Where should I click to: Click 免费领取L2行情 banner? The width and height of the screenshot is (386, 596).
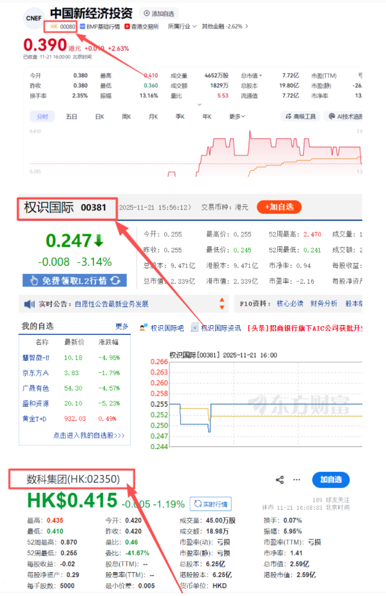(x=74, y=281)
